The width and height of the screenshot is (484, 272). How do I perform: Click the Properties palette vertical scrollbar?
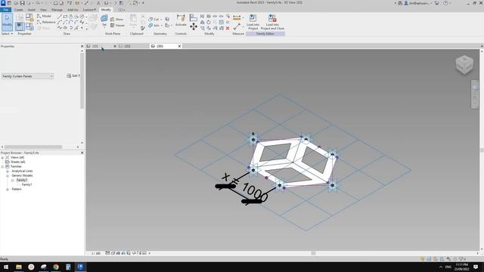82,81
